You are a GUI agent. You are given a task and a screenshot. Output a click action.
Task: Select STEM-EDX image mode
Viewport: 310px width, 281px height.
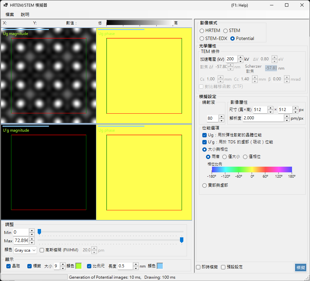[x=213, y=38]
